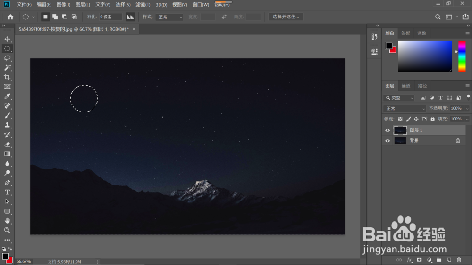The width and height of the screenshot is (472, 265).
Task: Hide the 背景 layer with its eye icon
Action: [388, 141]
